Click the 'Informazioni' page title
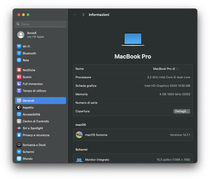 pos(99,15)
